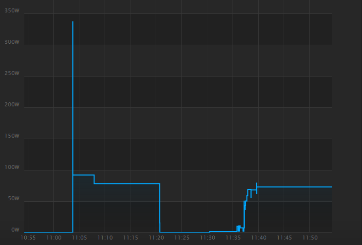Select the 11:15 time label

click(130, 238)
